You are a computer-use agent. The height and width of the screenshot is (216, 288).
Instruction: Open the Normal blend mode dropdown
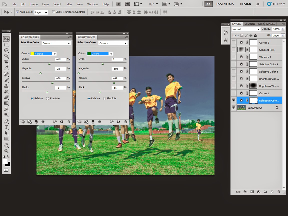246,29
